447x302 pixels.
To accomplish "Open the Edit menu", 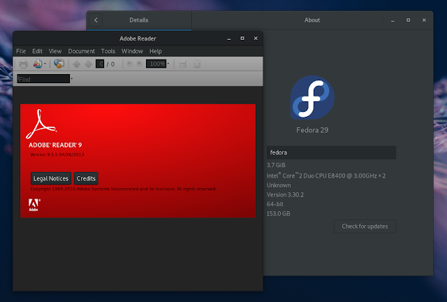I will click(37, 51).
